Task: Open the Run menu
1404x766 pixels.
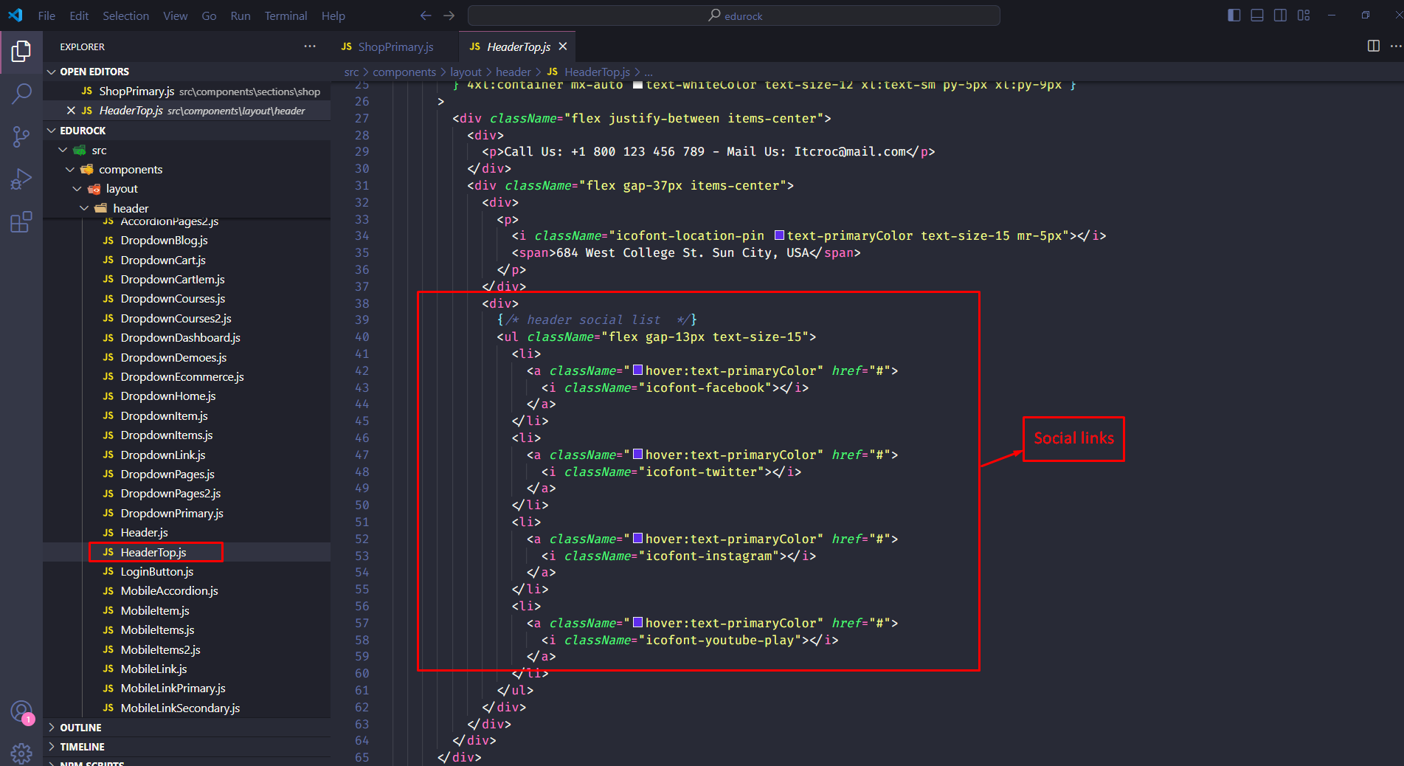Action: pyautogui.click(x=241, y=15)
